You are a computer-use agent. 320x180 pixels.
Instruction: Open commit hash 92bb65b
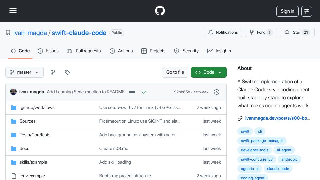point(182,92)
